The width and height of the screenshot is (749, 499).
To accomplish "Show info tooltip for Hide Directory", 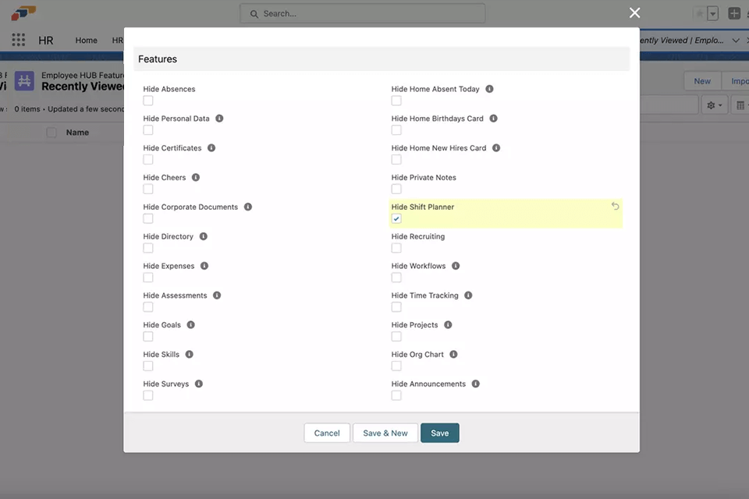I will coord(204,236).
